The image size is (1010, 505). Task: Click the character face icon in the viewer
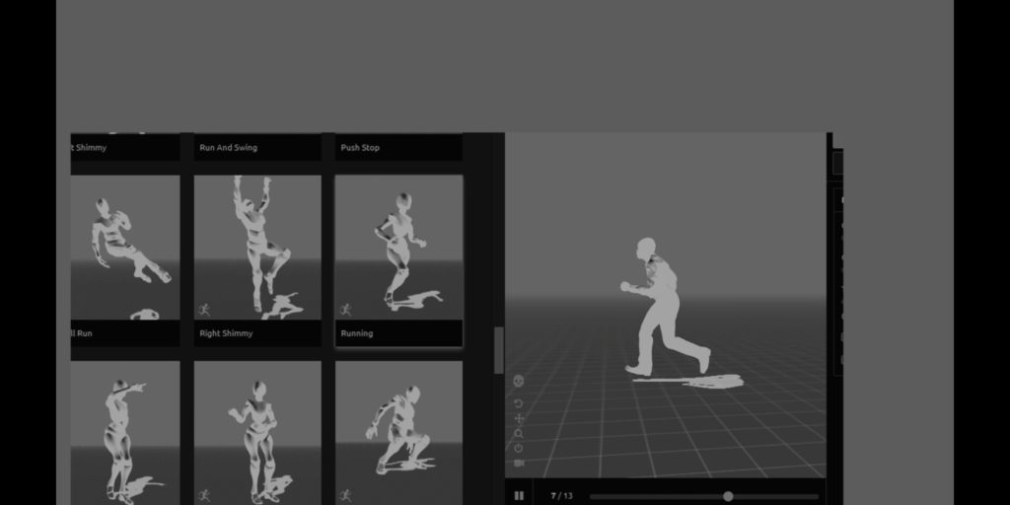tap(519, 381)
